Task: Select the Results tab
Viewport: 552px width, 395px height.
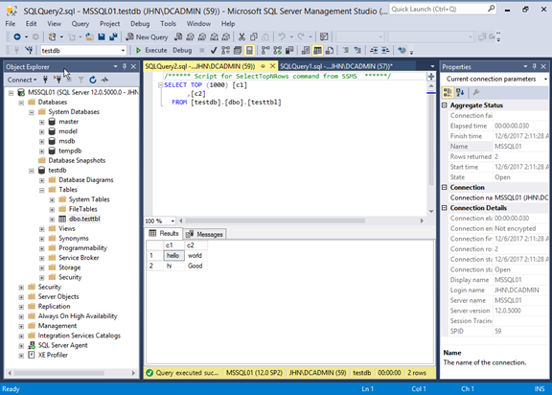Action: (164, 233)
